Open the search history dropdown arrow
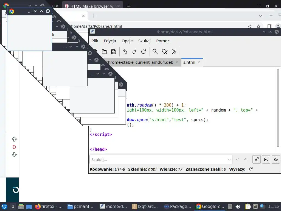281x211 pixels. 229,159
